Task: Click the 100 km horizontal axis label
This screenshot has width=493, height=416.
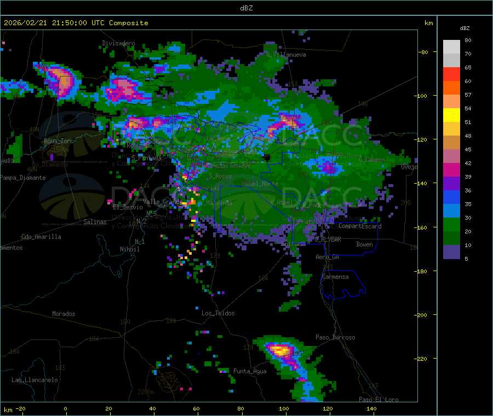Action: point(284,408)
